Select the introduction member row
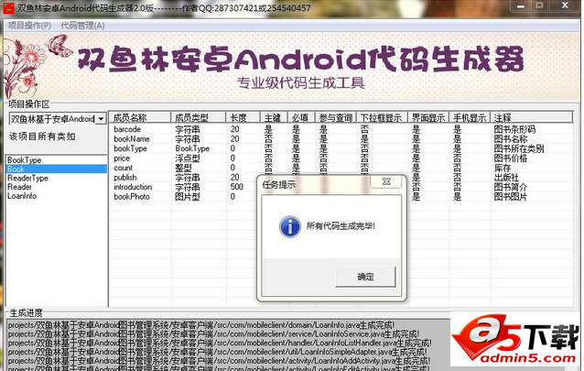This screenshot has height=371, width=584. point(341,187)
